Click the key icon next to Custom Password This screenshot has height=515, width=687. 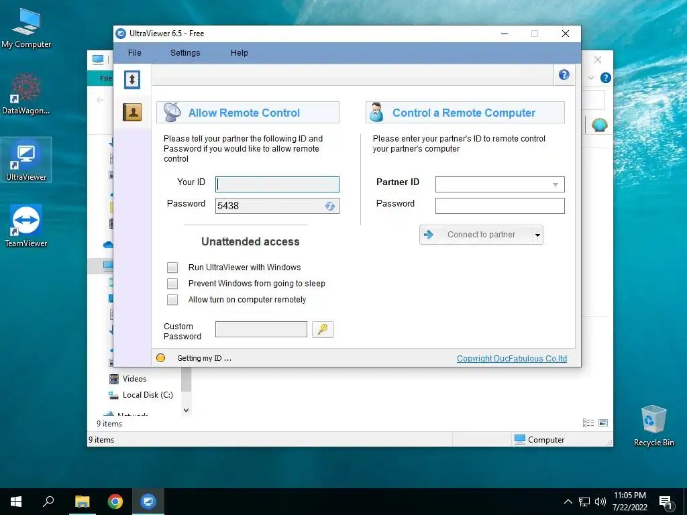[x=323, y=329]
